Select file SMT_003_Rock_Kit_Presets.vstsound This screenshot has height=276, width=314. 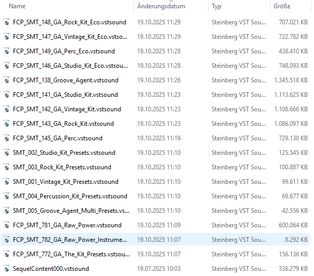62,167
